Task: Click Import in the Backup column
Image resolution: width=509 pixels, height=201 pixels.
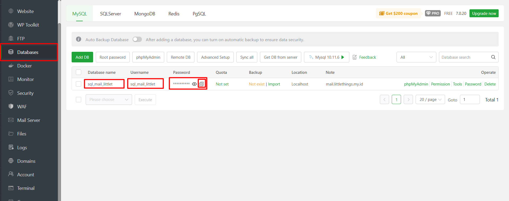Action: pyautogui.click(x=274, y=84)
